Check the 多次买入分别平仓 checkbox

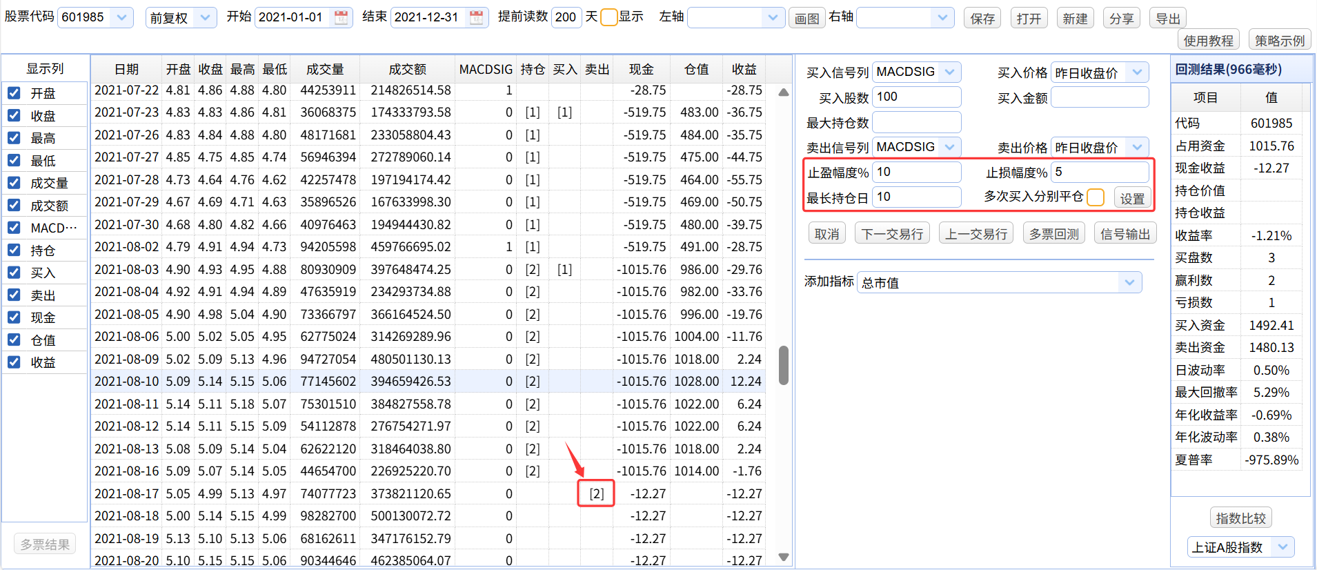pyautogui.click(x=1095, y=197)
